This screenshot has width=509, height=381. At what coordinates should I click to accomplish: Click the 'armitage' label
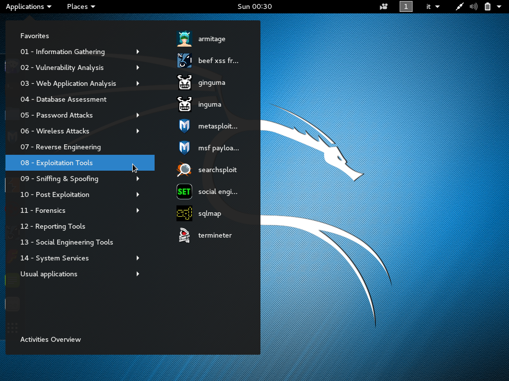pos(212,39)
